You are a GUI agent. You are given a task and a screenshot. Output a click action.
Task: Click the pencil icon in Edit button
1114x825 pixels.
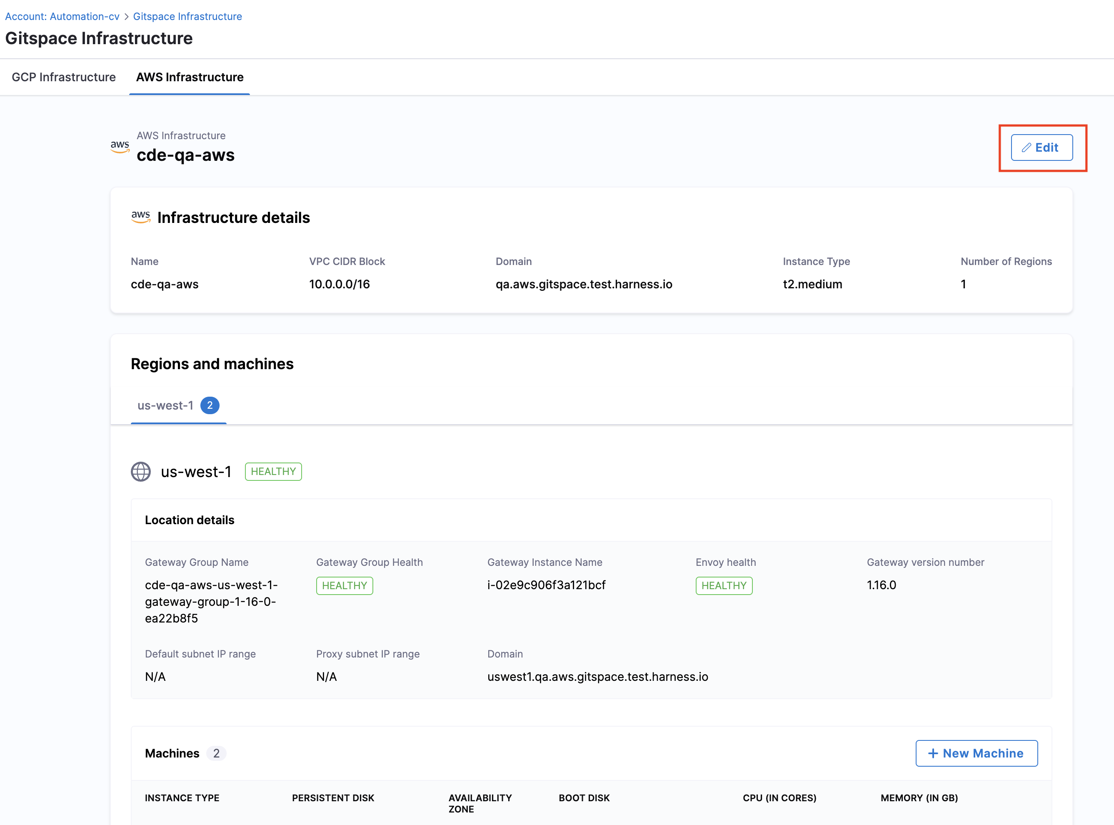(x=1026, y=147)
